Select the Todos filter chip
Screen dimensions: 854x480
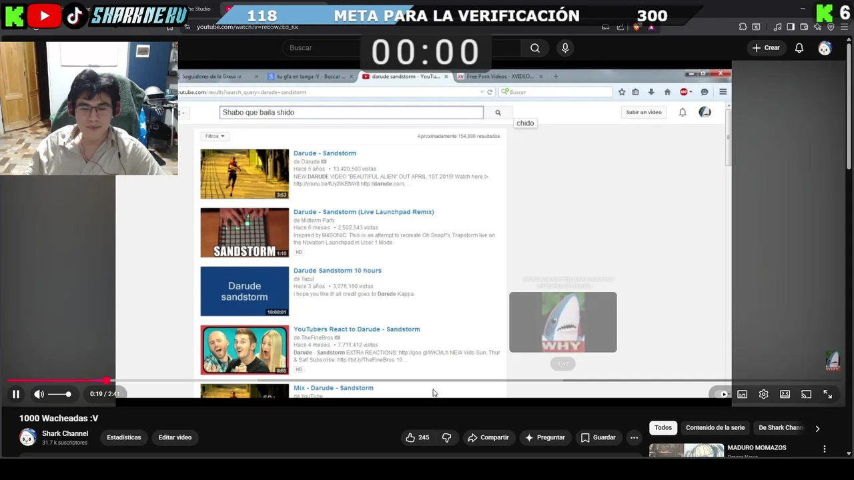pos(663,428)
